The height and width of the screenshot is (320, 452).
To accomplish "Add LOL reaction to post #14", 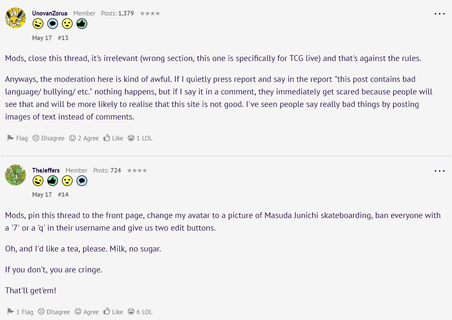I will tap(140, 312).
